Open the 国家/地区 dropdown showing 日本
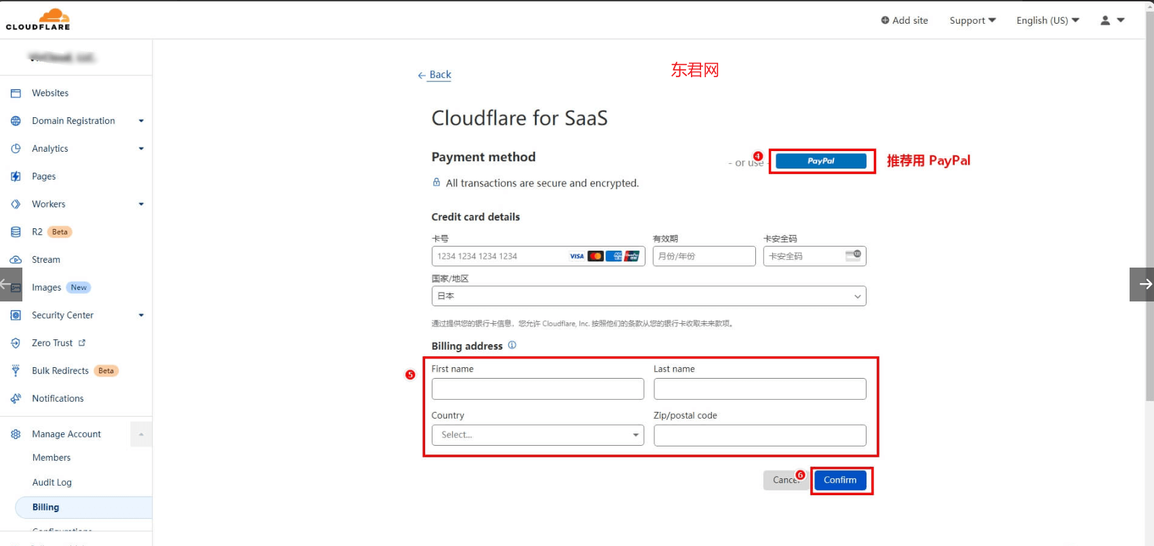Screen dimensions: 1154x546 click(x=649, y=296)
